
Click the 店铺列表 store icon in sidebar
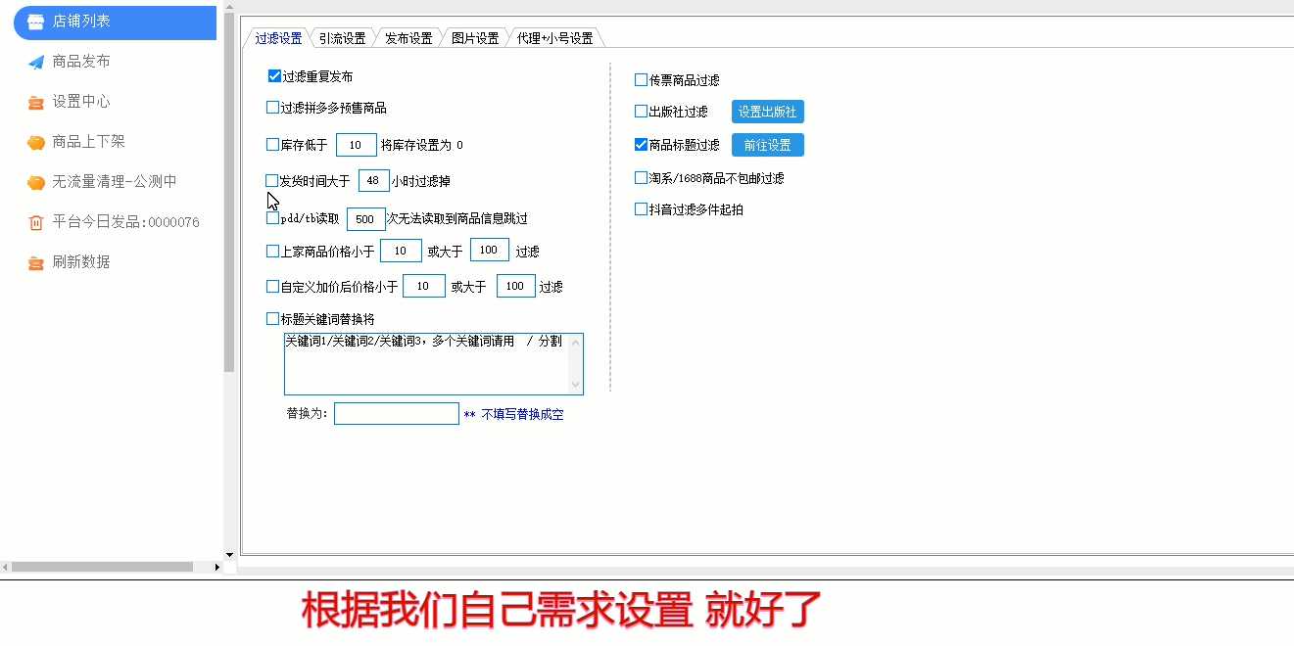(x=36, y=22)
